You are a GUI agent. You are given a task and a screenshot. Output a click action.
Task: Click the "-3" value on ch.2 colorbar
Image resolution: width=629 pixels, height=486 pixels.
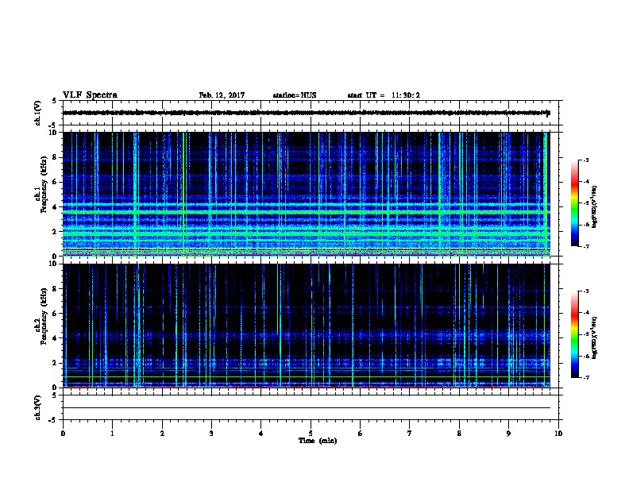pyautogui.click(x=586, y=291)
